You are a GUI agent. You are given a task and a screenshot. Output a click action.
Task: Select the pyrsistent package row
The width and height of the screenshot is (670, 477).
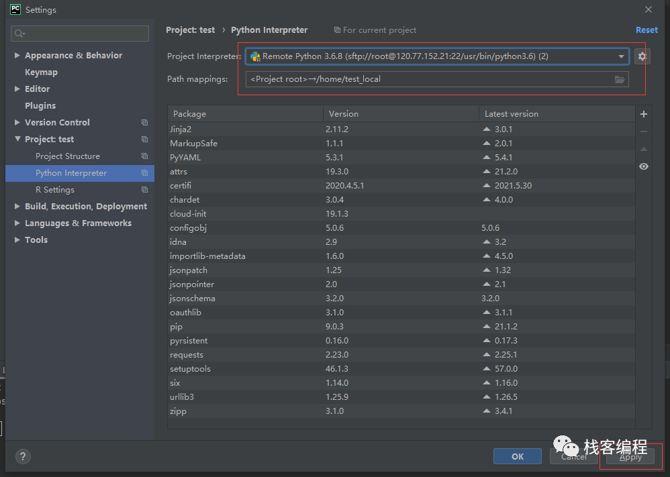tap(401, 340)
